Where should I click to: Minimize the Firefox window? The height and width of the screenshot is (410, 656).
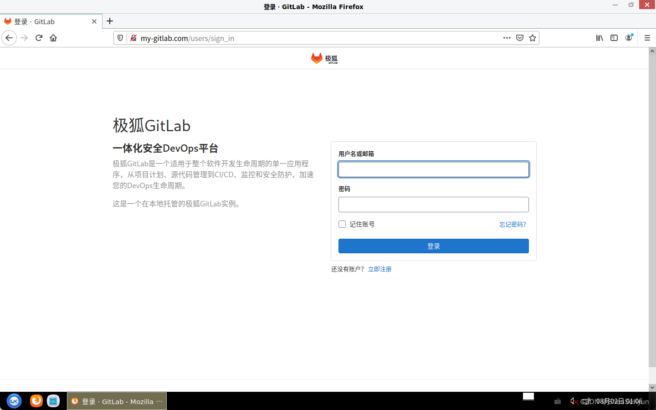tap(615, 5)
